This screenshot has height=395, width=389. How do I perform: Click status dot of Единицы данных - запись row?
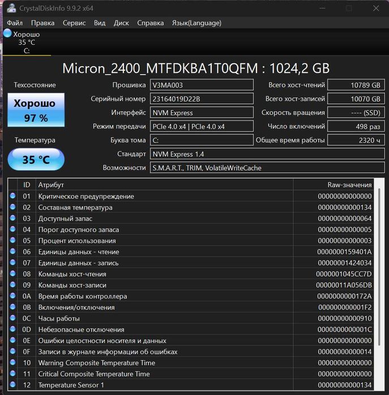(12, 262)
